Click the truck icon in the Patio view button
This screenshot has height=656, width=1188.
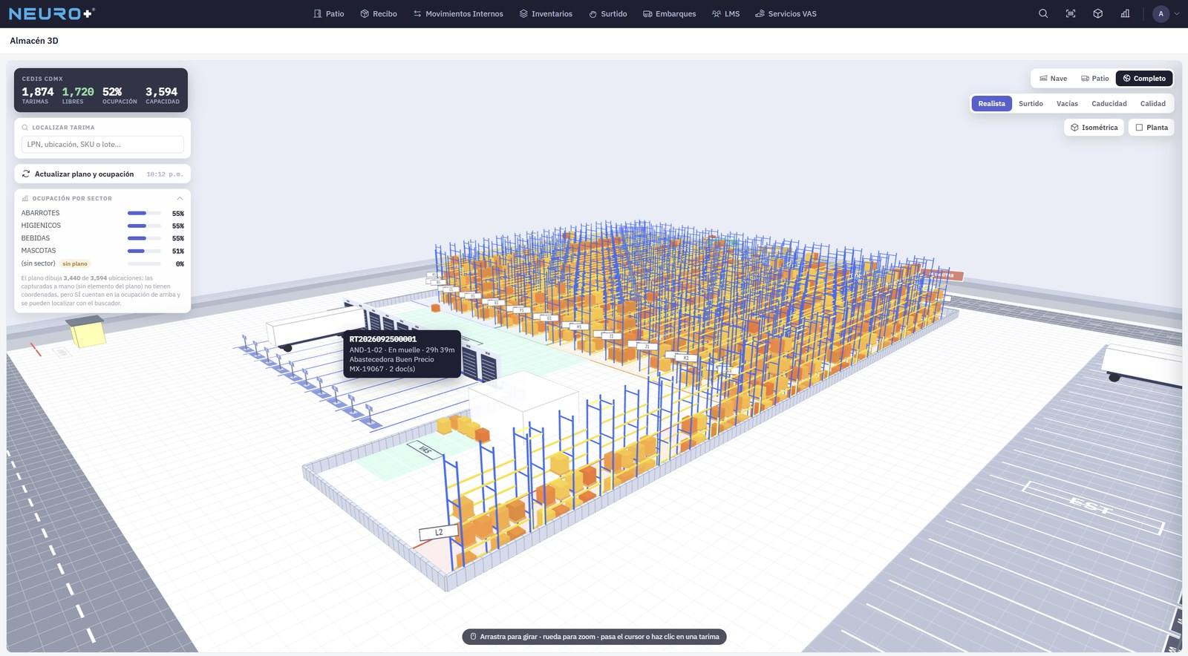(1085, 78)
